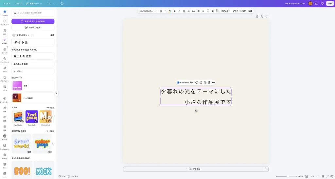This screenshot has width=335, height=179.
Task: Click the マジック作文 button
Action: pyautogui.click(x=33, y=27)
